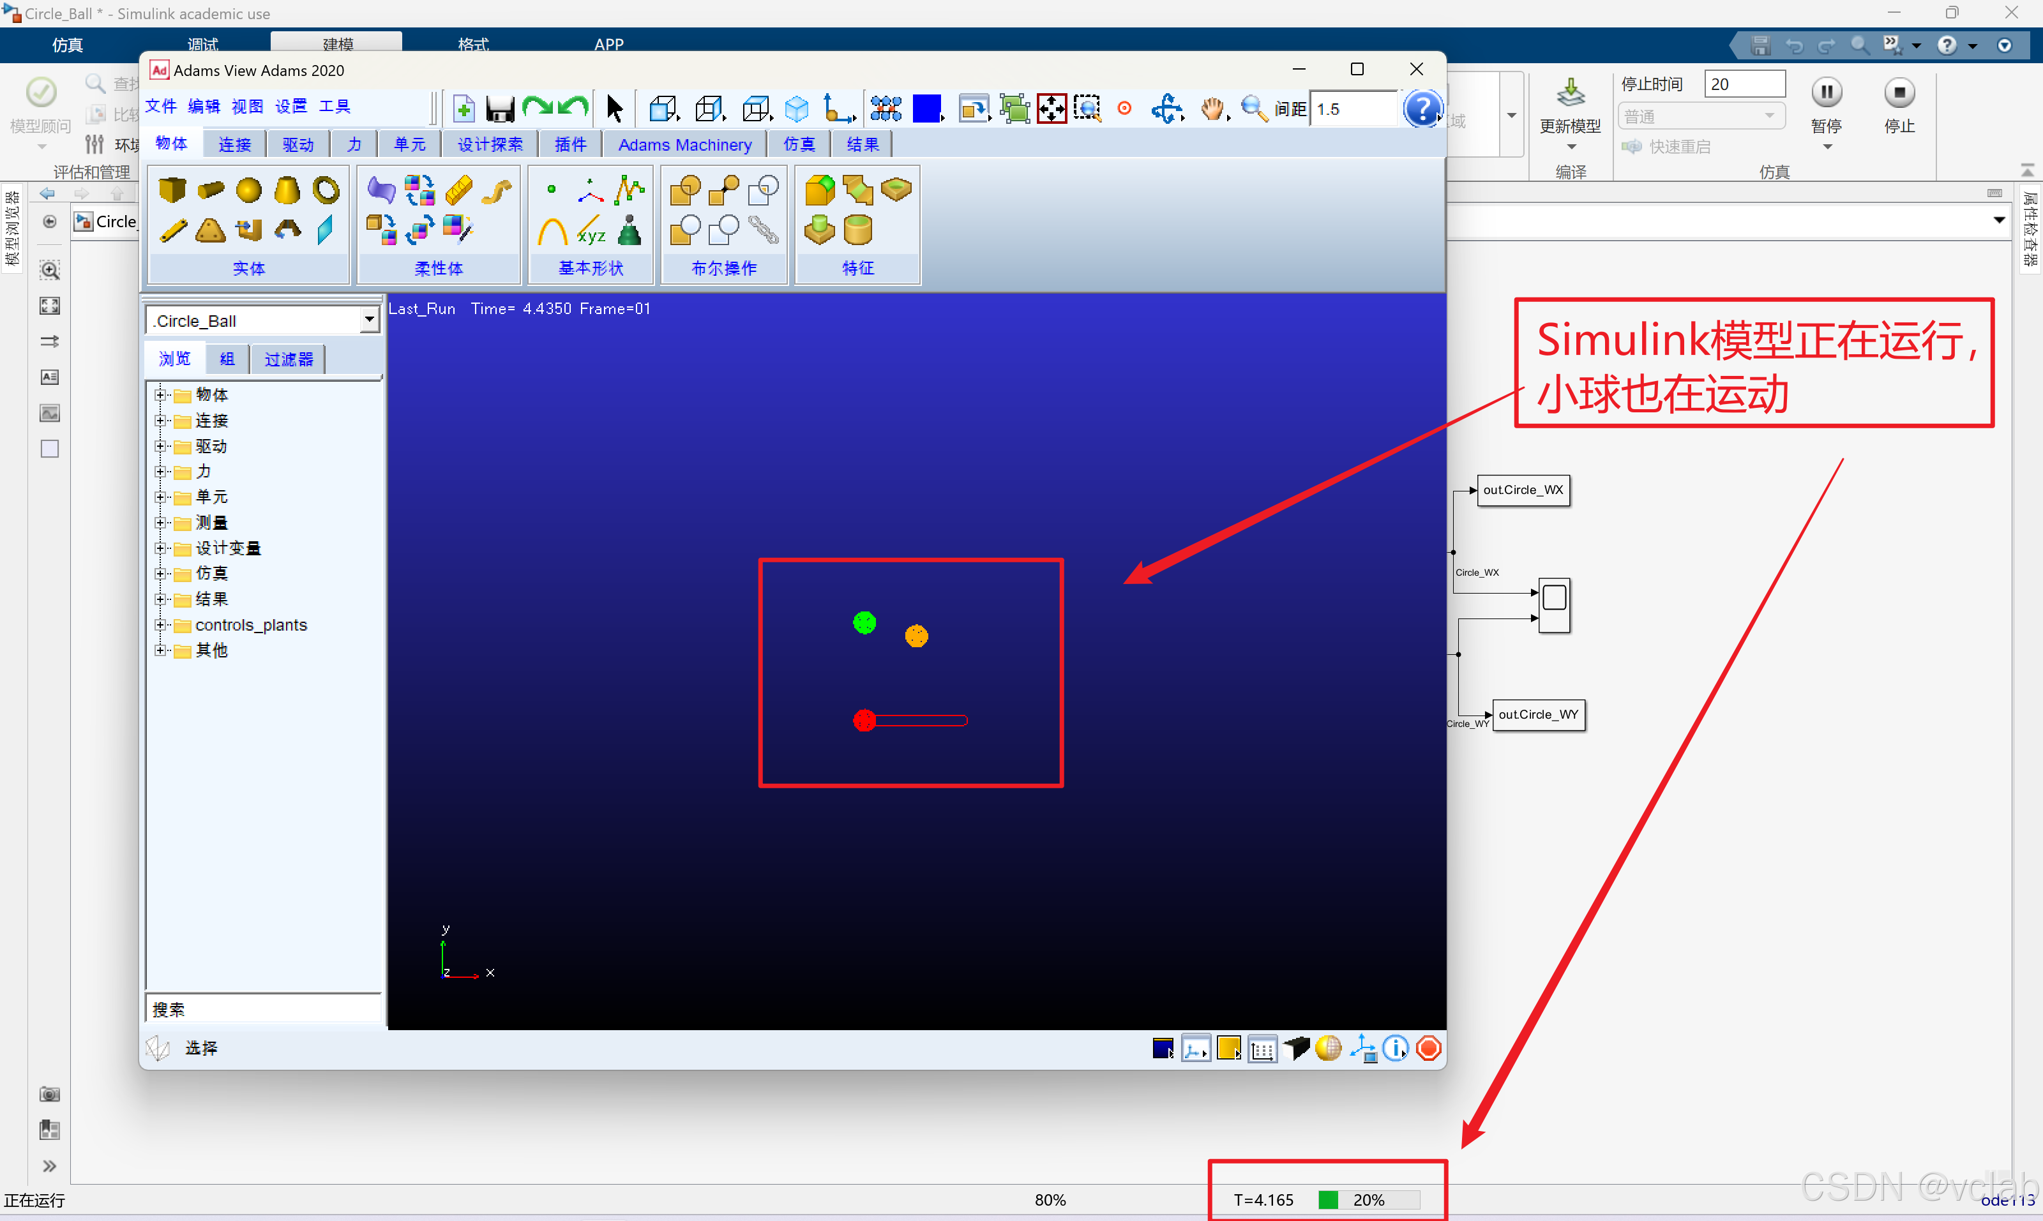Expand the controls_plants tree folder
The image size is (2043, 1221).
coord(160,625)
